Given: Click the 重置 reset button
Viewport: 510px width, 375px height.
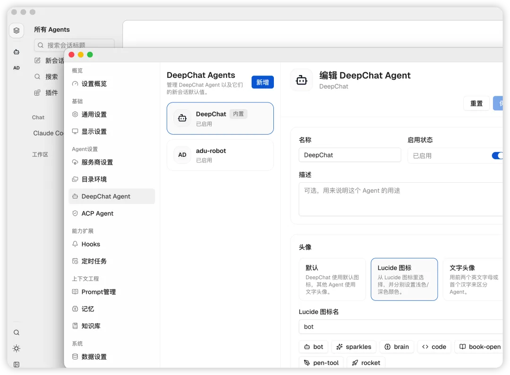Looking at the screenshot, I should coord(476,103).
